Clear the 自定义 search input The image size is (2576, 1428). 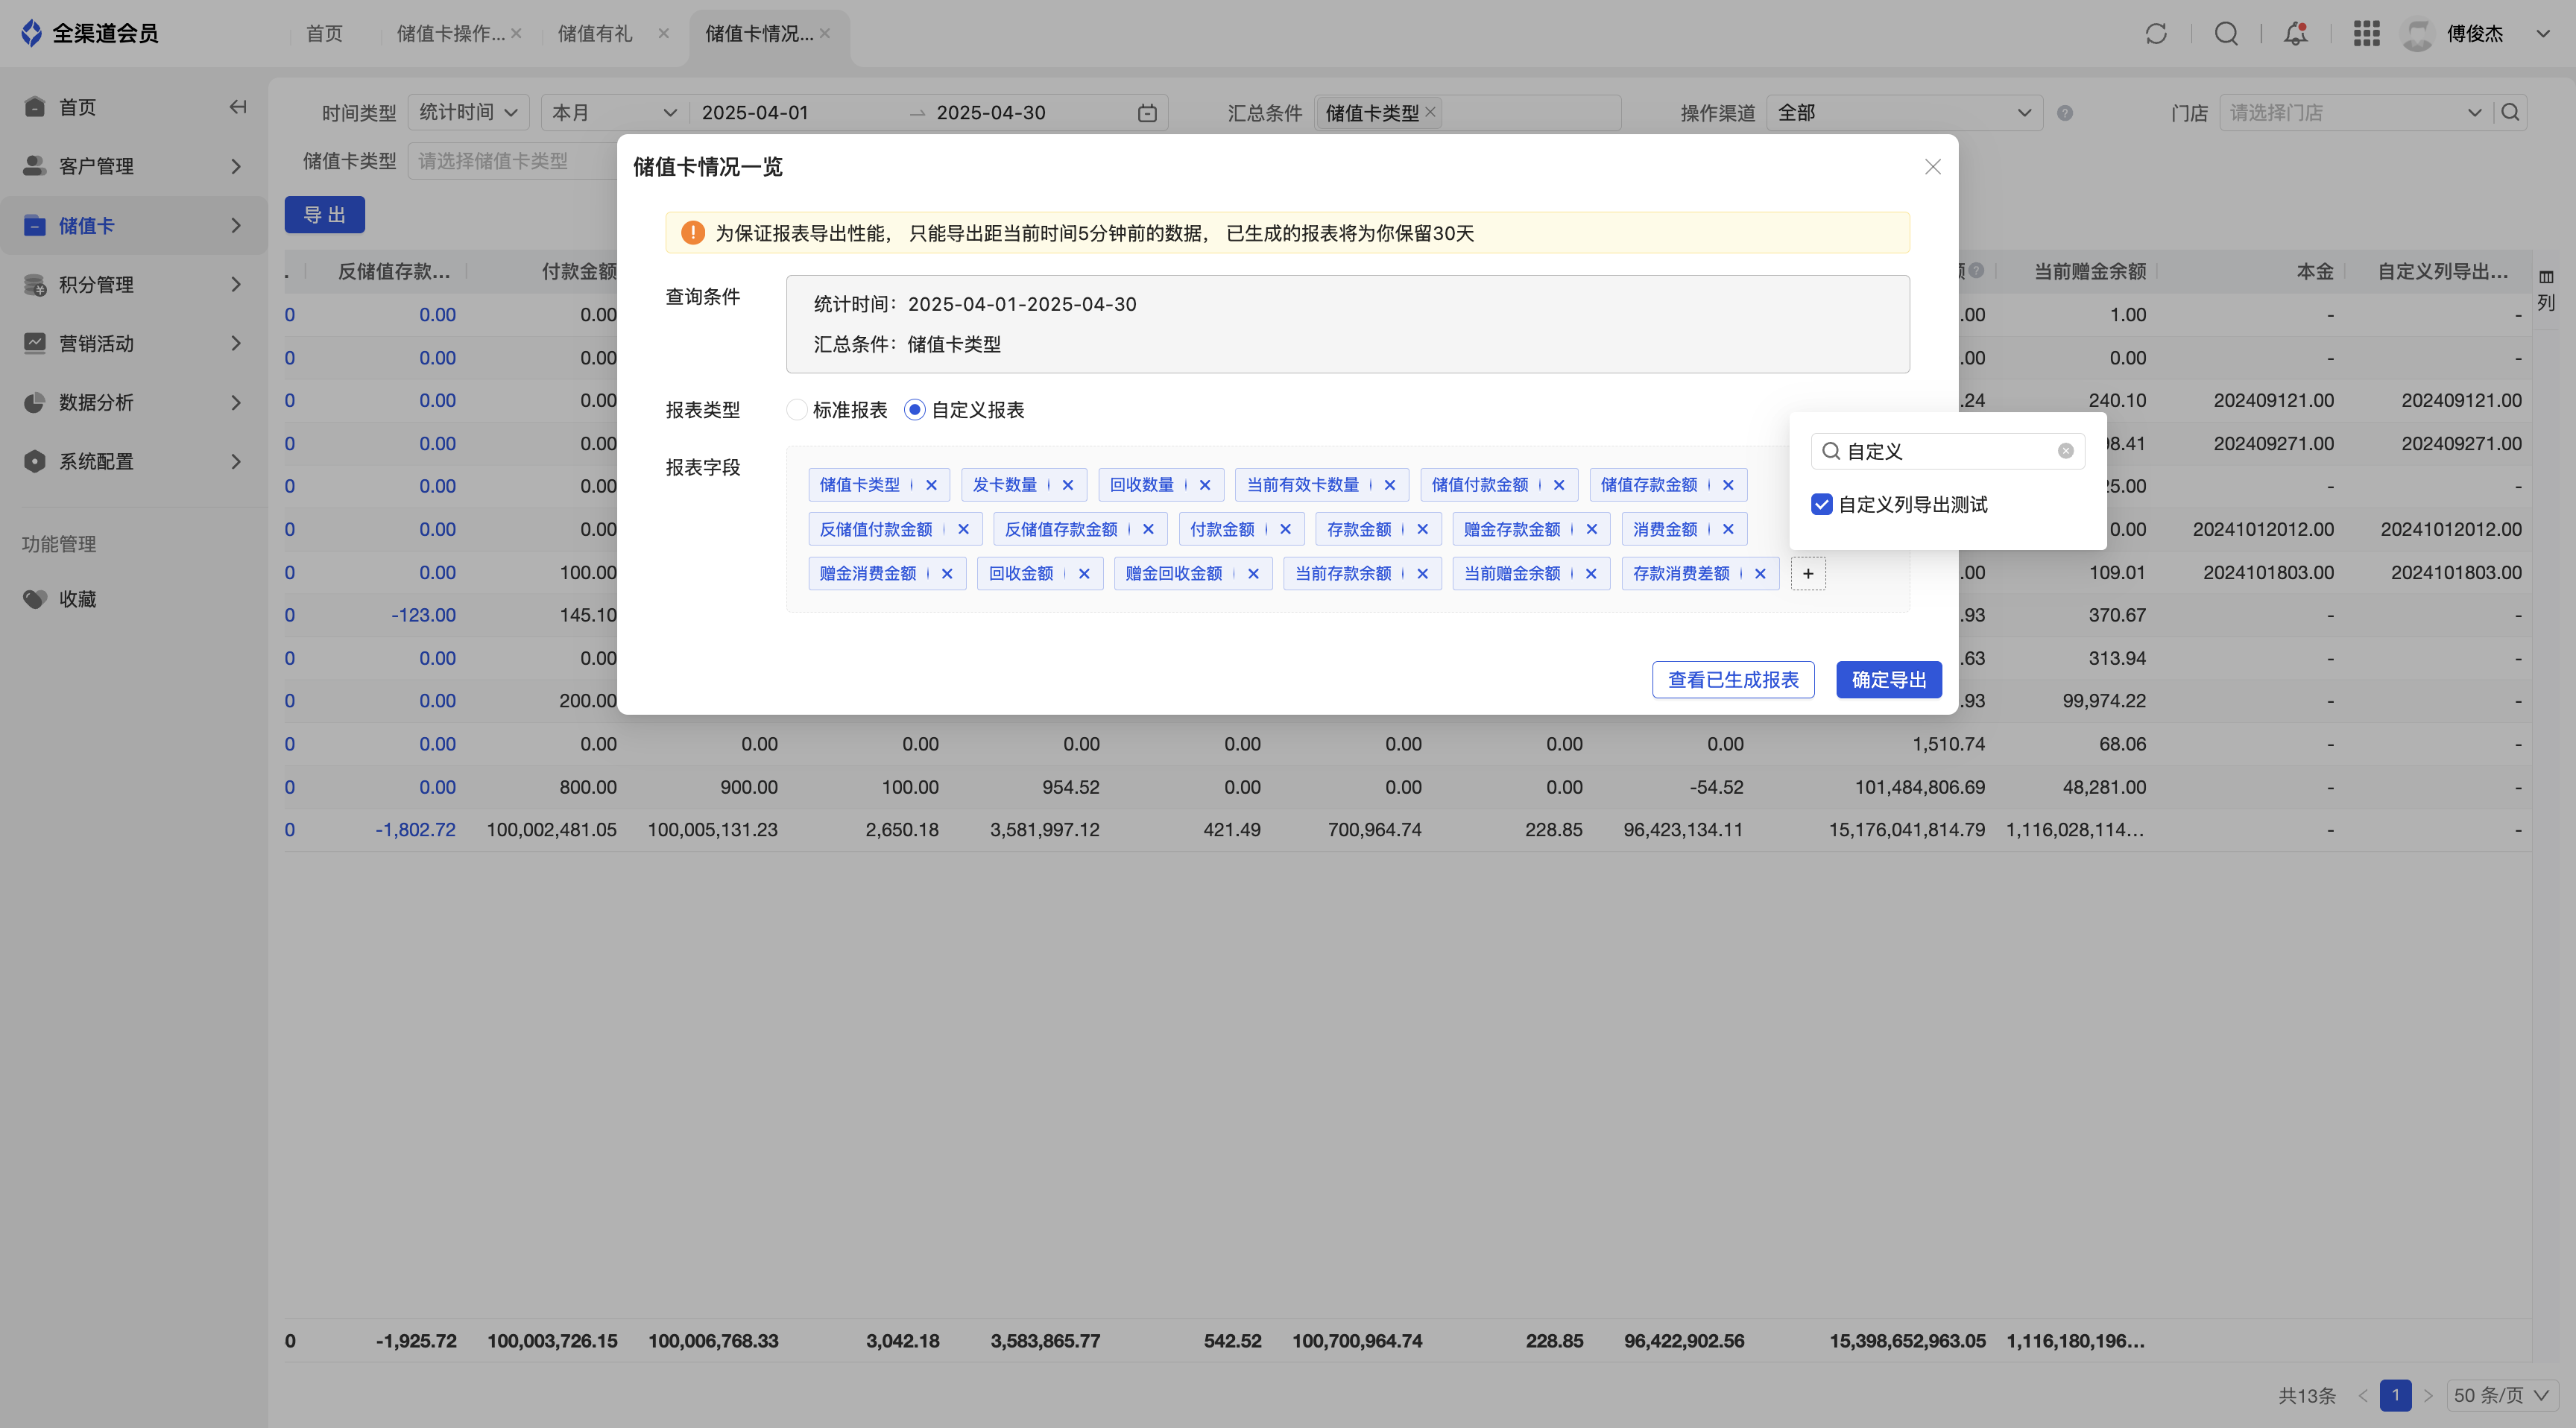coord(2065,451)
